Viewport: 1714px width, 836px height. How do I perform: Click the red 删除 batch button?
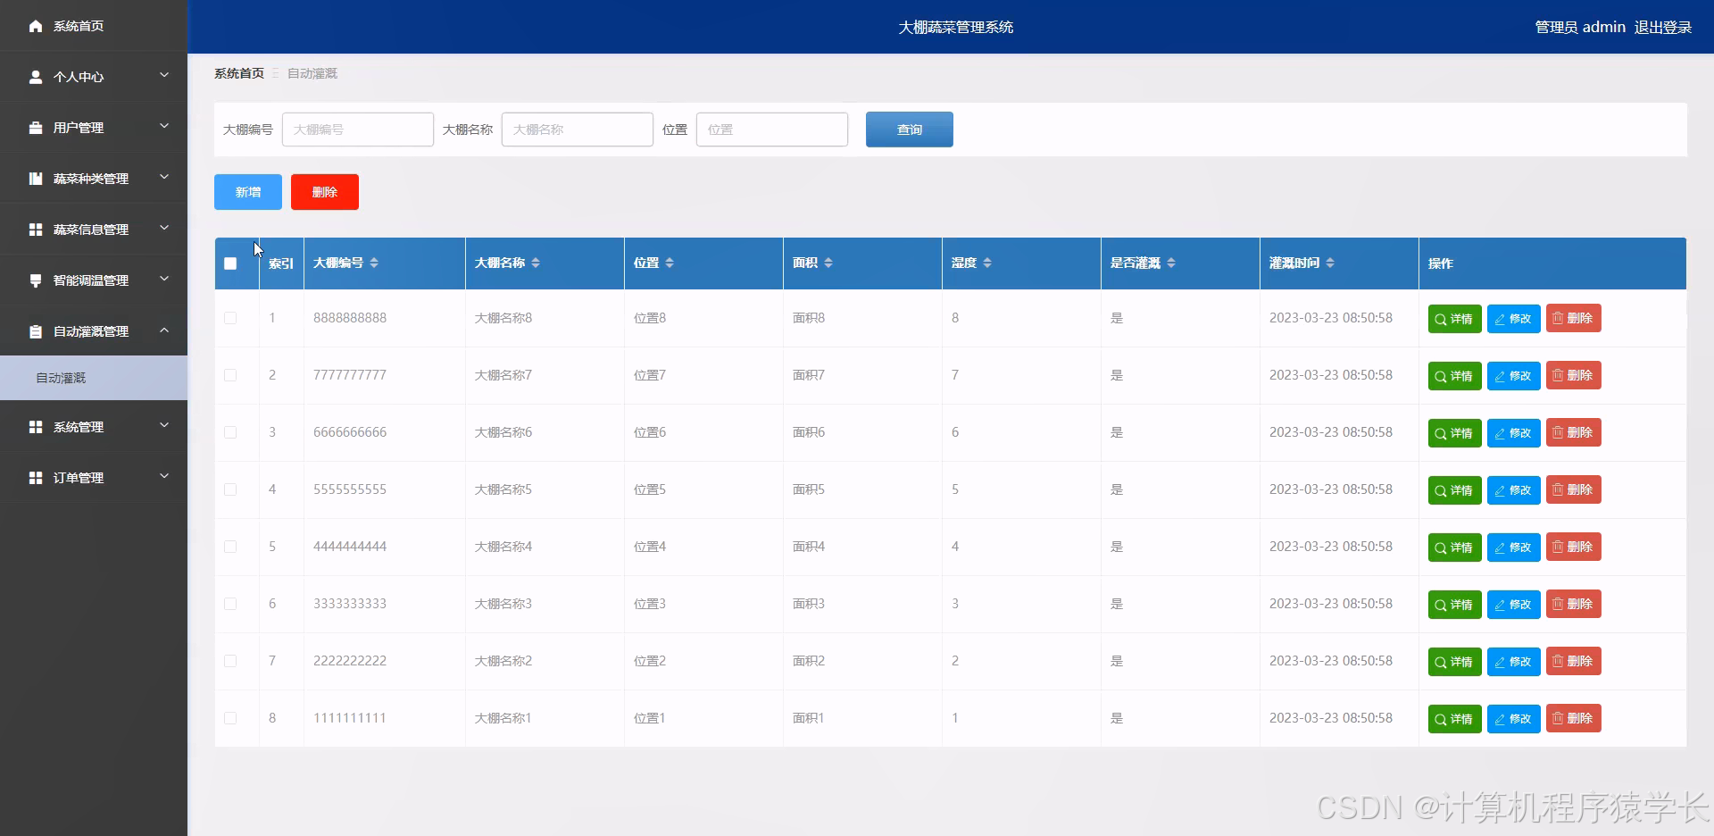(x=325, y=192)
